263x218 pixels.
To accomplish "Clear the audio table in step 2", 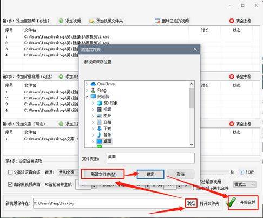I will tap(232, 76).
